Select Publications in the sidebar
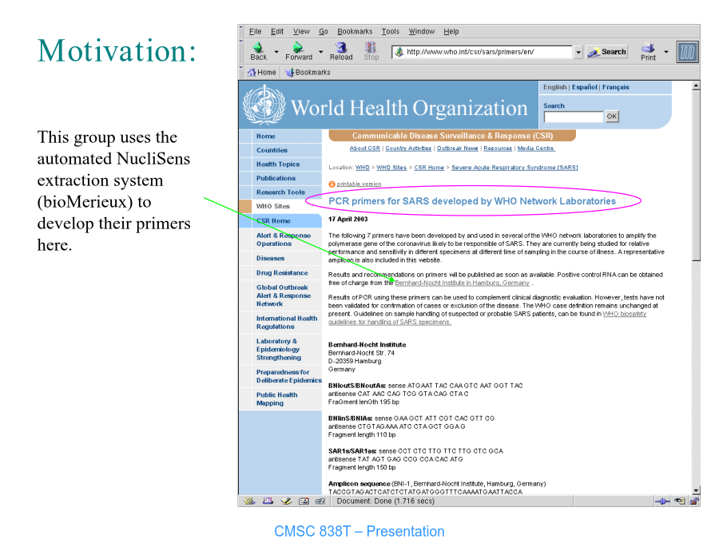 pos(276,178)
